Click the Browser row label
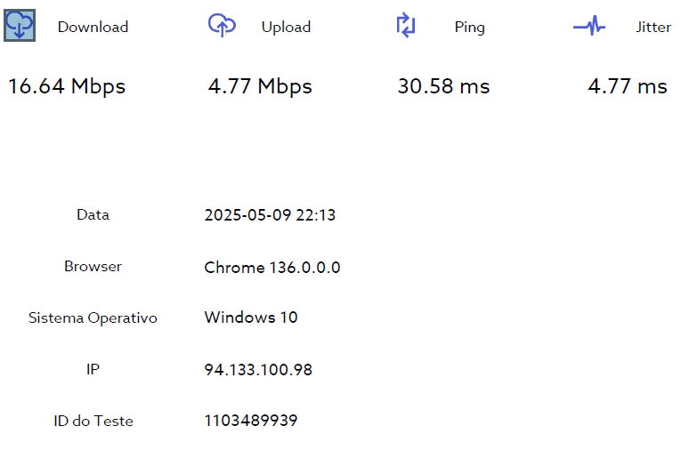The width and height of the screenshot is (681, 450). point(93,266)
